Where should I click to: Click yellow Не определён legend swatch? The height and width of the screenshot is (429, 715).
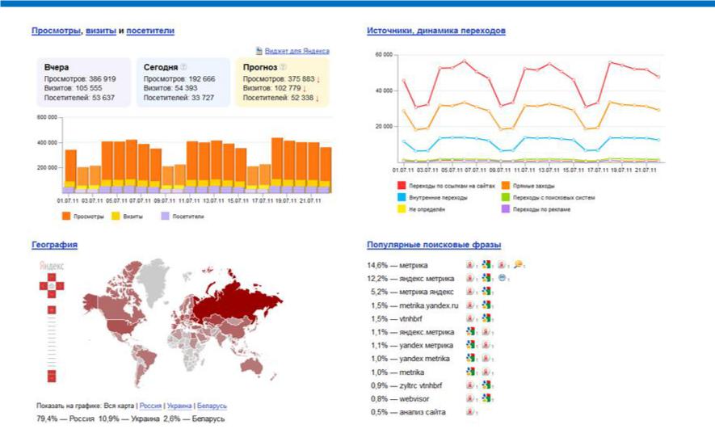click(x=402, y=209)
